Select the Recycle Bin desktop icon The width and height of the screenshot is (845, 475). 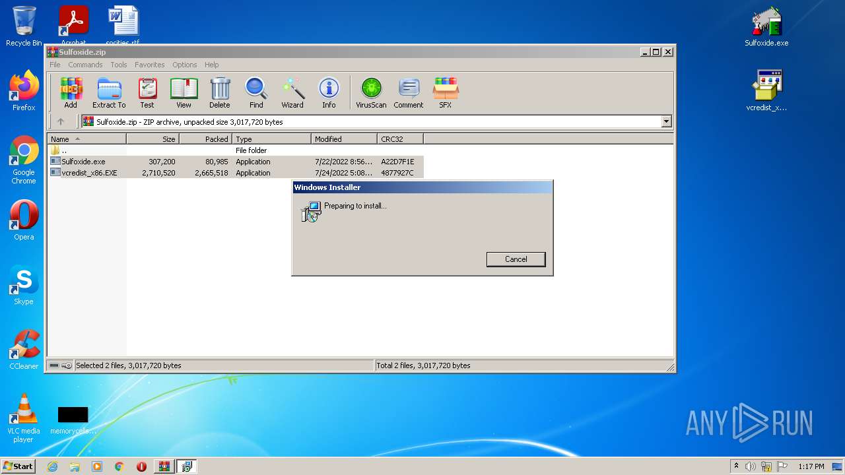[24, 26]
